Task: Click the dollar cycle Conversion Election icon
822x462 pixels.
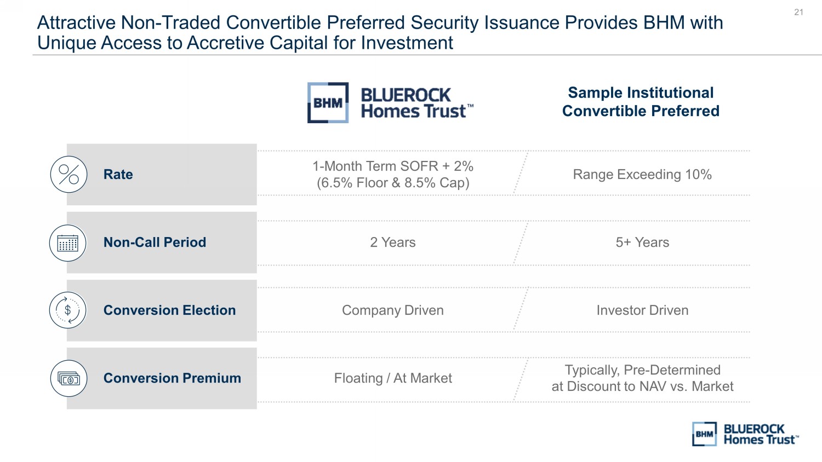Action: tap(68, 310)
